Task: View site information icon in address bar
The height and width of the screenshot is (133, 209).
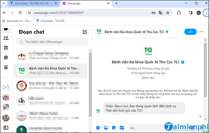Action: pos(30,13)
